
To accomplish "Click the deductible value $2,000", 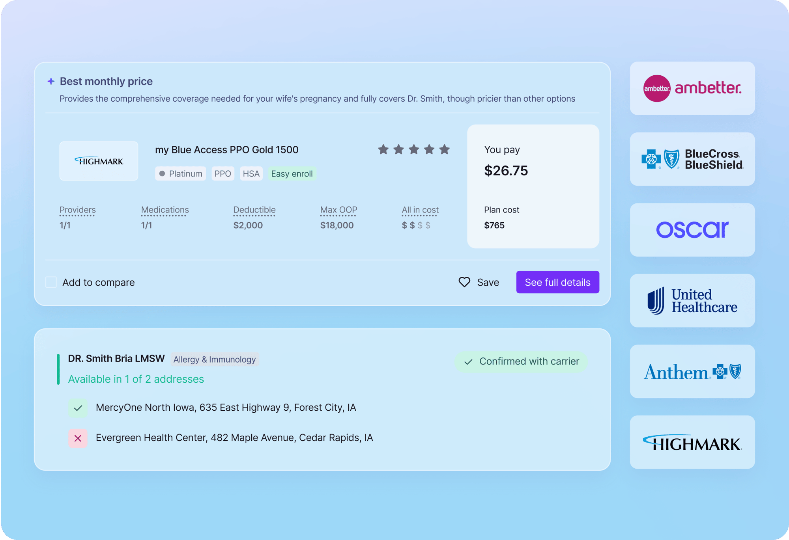I will click(x=248, y=225).
